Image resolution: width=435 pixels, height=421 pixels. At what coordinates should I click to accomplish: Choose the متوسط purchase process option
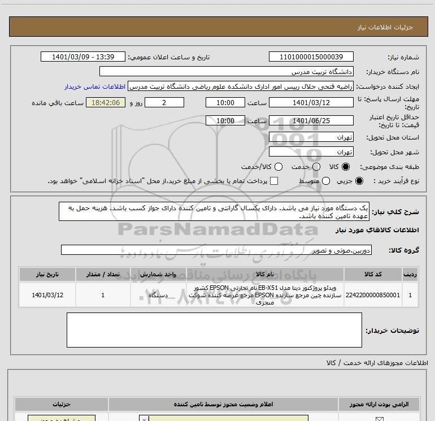click(326, 181)
